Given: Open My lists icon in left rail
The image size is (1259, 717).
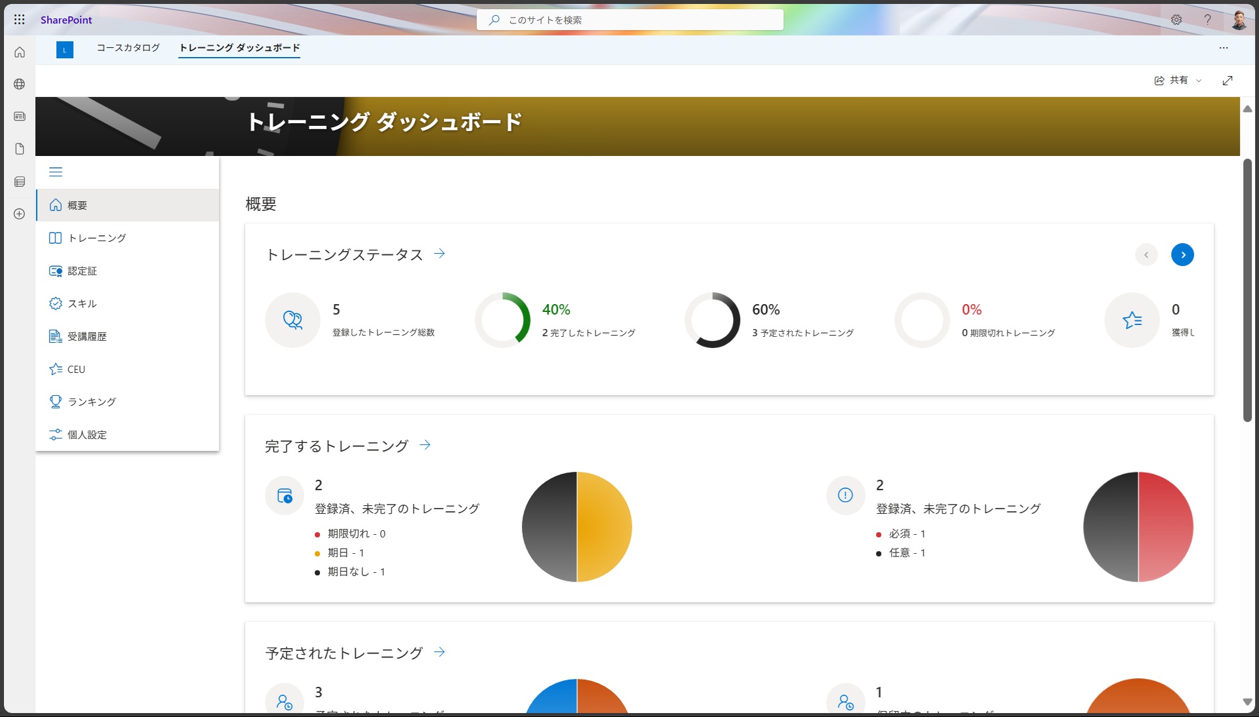Looking at the screenshot, I should pos(20,182).
